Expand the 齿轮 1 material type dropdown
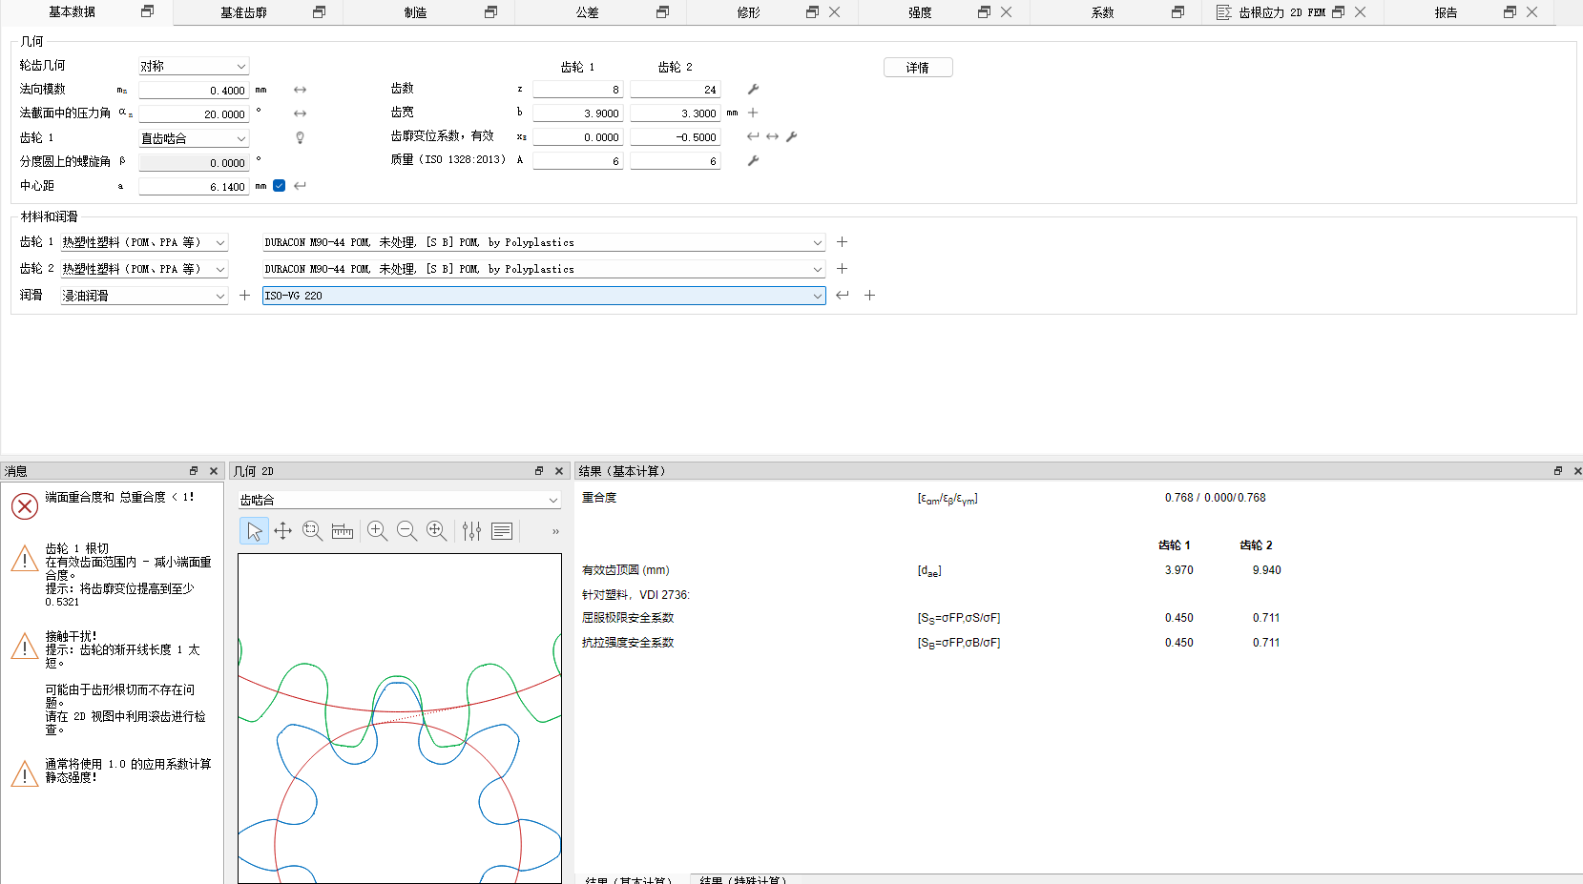Viewport: 1583px width, 884px height. point(144,242)
